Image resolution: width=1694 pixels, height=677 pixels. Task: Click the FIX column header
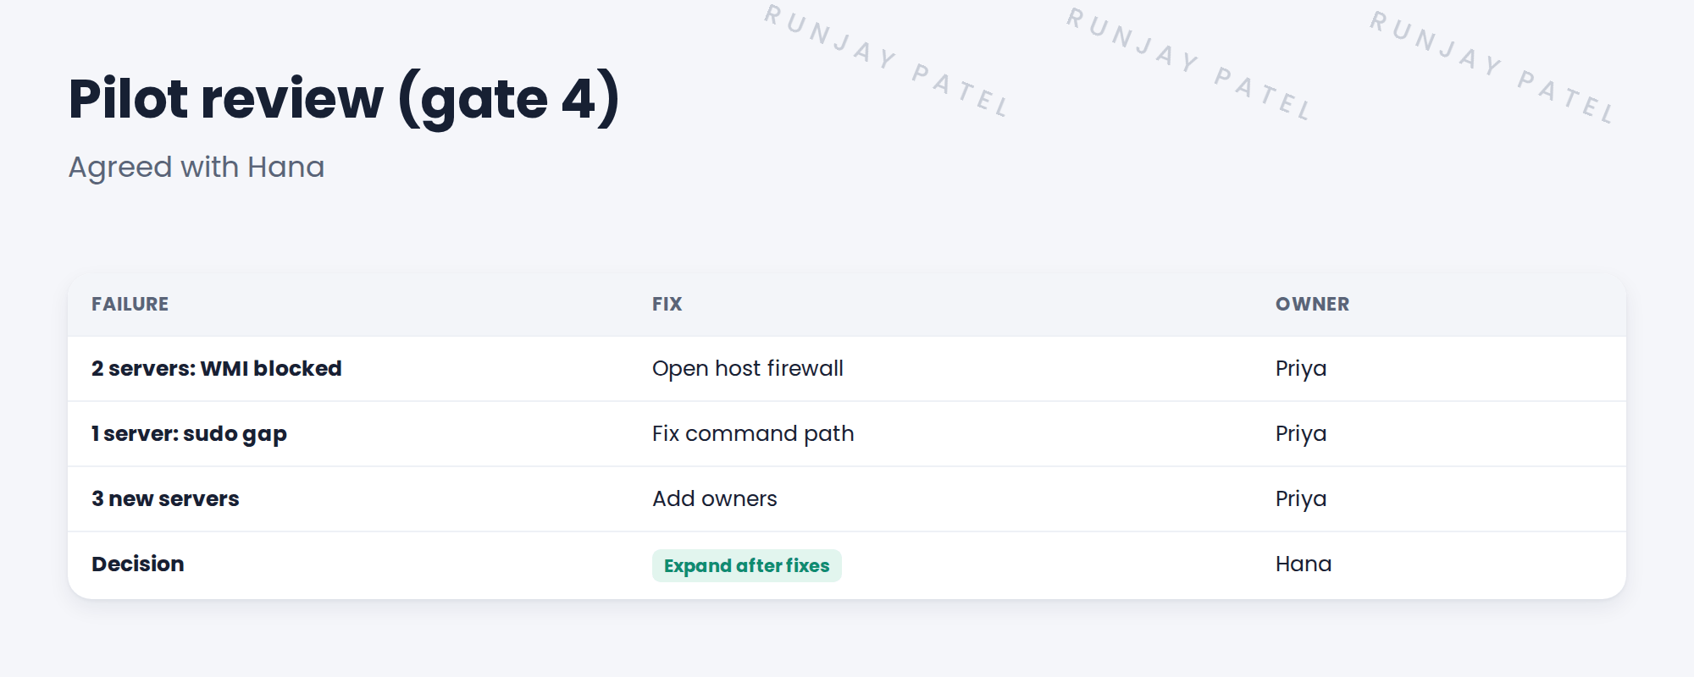point(667,304)
